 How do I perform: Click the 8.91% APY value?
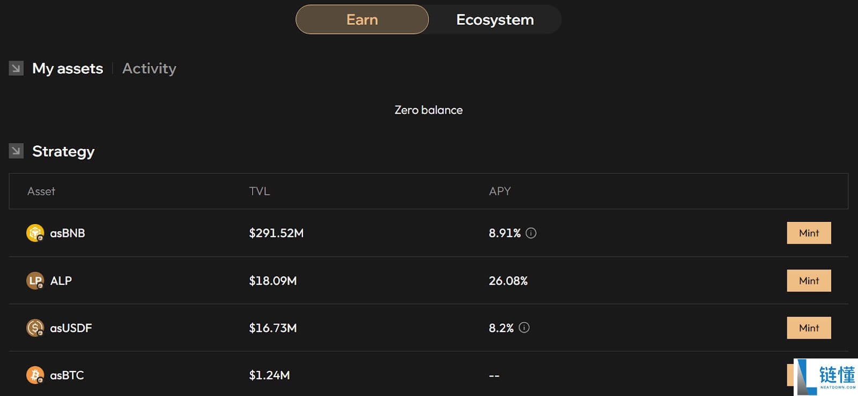tap(505, 233)
